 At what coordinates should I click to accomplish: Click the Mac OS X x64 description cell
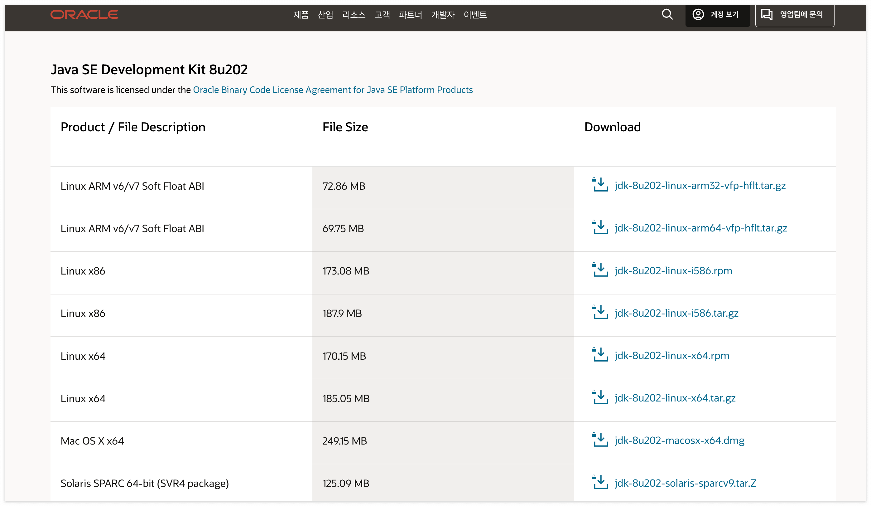click(x=181, y=443)
